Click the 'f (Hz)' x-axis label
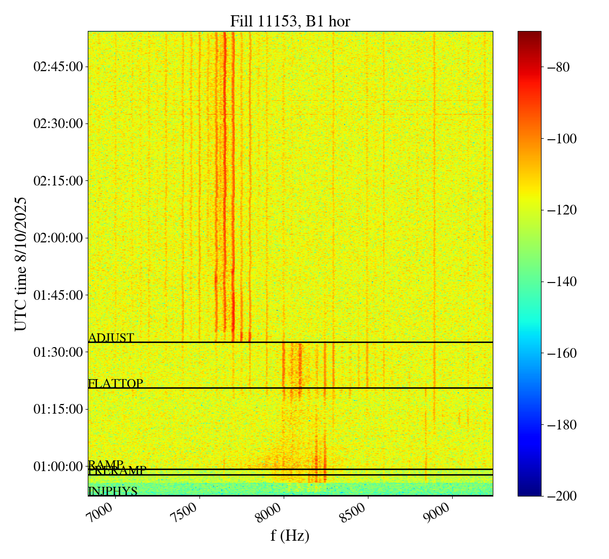This screenshot has height=559, width=609. tap(290, 535)
